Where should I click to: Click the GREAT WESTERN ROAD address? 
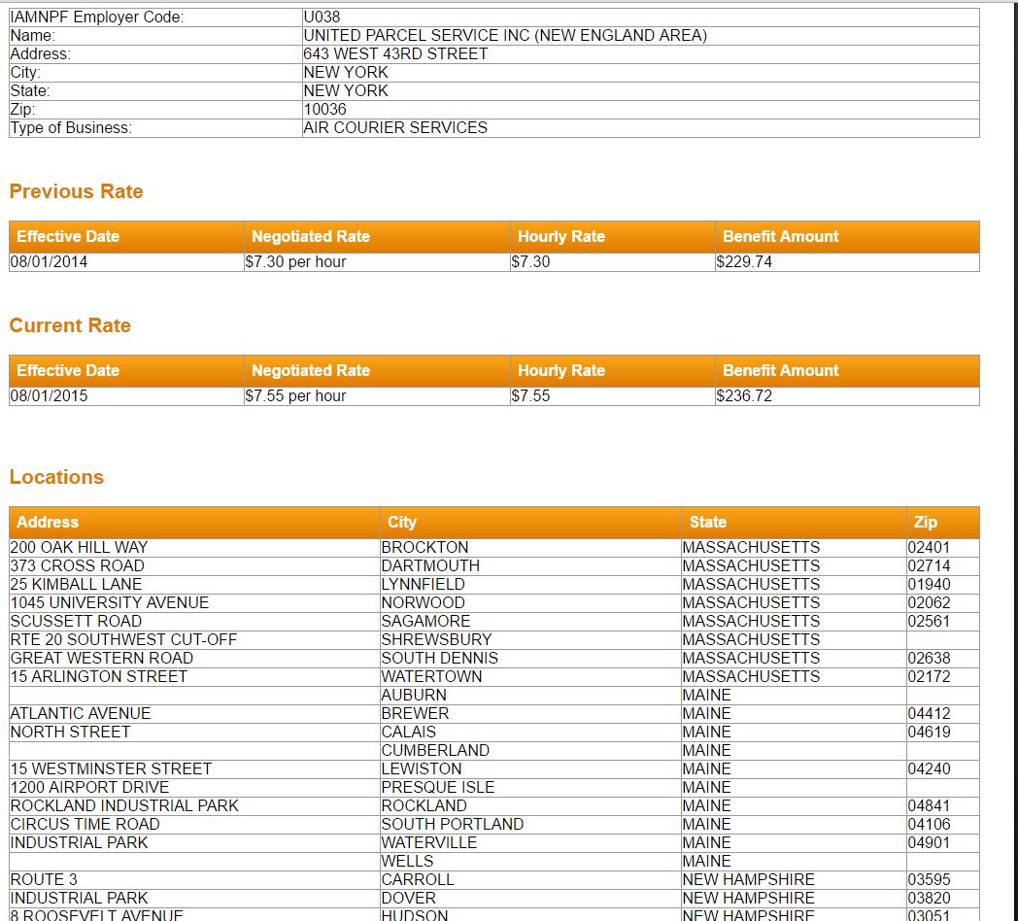coord(102,658)
